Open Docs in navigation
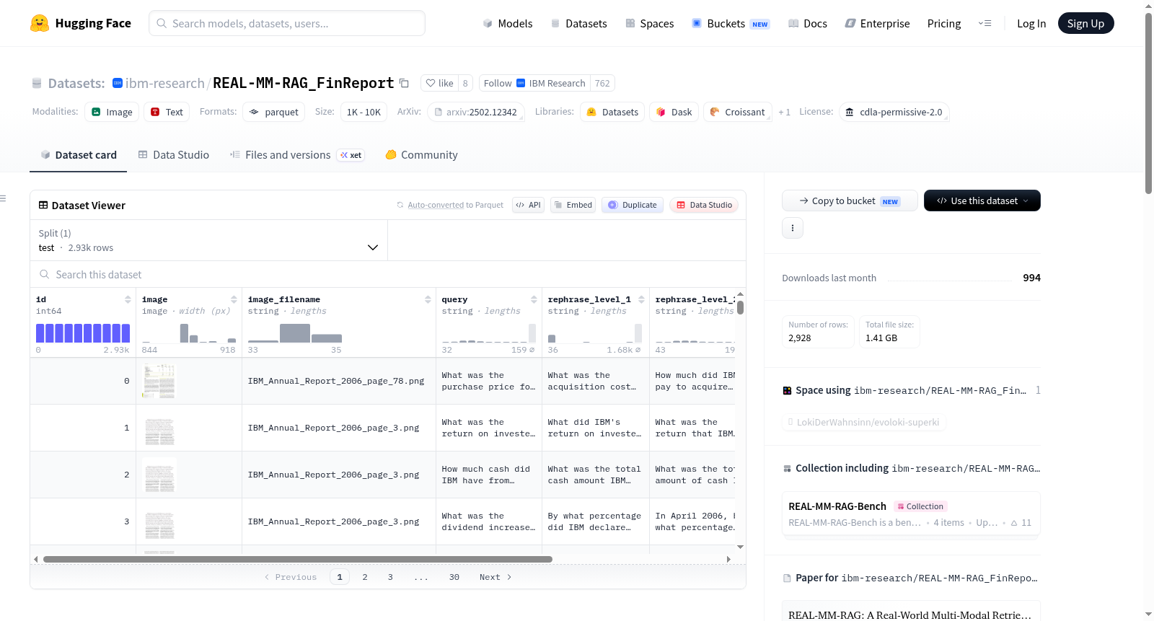Image resolution: width=1154 pixels, height=621 pixels. click(807, 23)
